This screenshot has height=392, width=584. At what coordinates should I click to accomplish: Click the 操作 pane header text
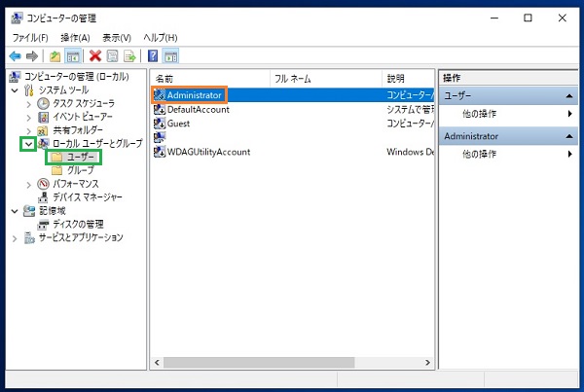point(452,78)
